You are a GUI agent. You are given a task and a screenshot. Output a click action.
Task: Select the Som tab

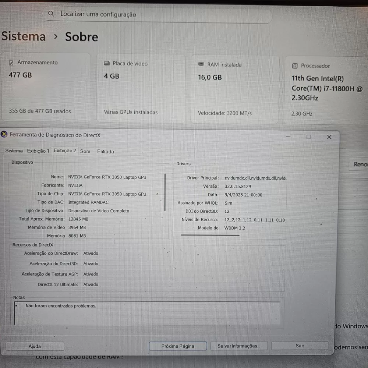[x=85, y=151]
